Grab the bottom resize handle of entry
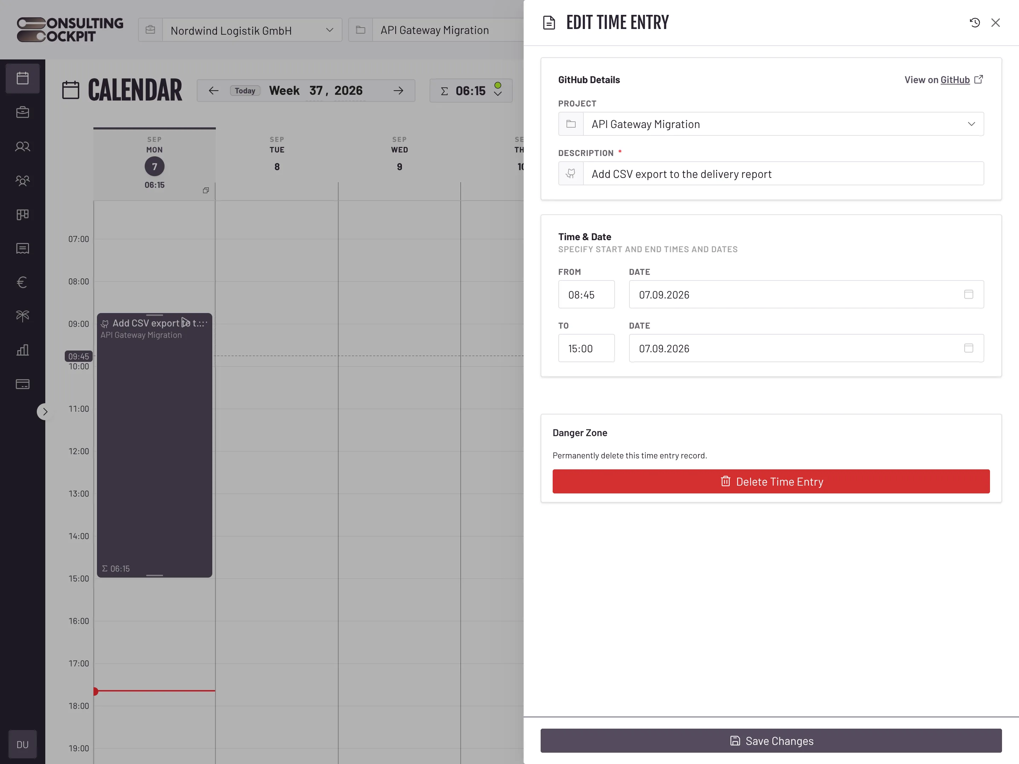This screenshot has height=764, width=1019. (x=154, y=575)
